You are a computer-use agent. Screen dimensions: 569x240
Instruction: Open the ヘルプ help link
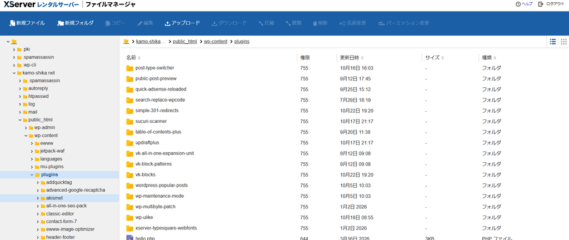pos(524,4)
